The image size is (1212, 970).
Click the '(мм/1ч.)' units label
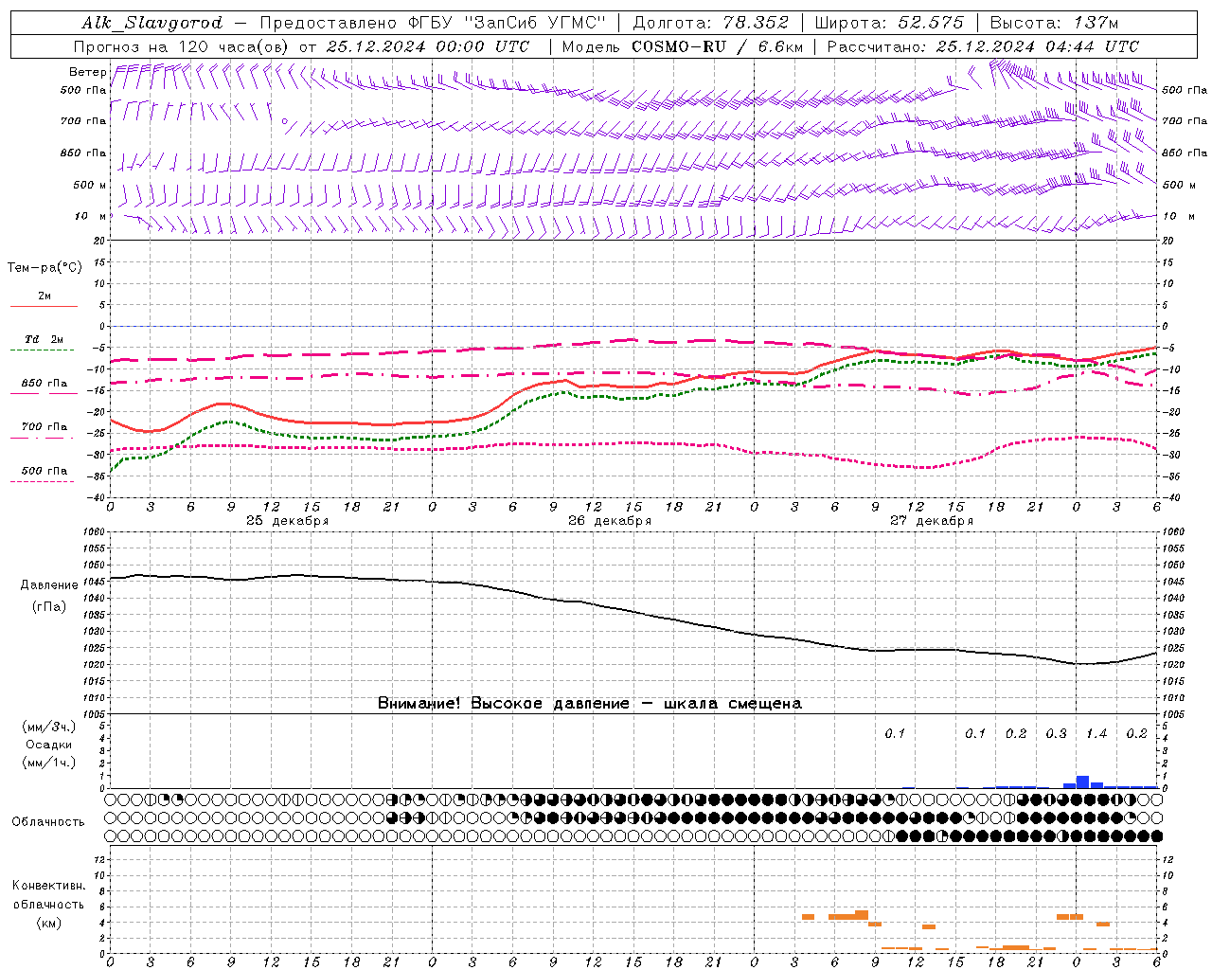point(49,763)
